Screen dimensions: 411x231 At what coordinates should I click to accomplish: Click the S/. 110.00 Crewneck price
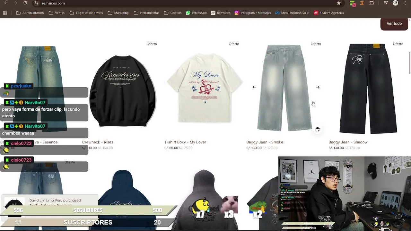[x=90, y=148]
